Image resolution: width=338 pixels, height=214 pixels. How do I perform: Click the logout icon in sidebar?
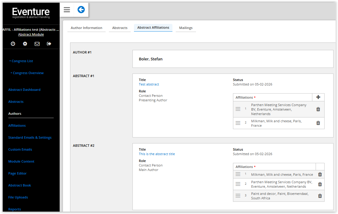tap(49, 44)
